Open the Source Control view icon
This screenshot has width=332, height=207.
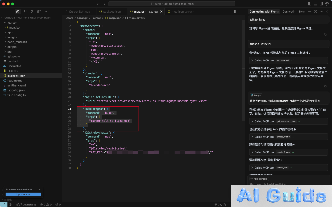[x=32, y=11]
